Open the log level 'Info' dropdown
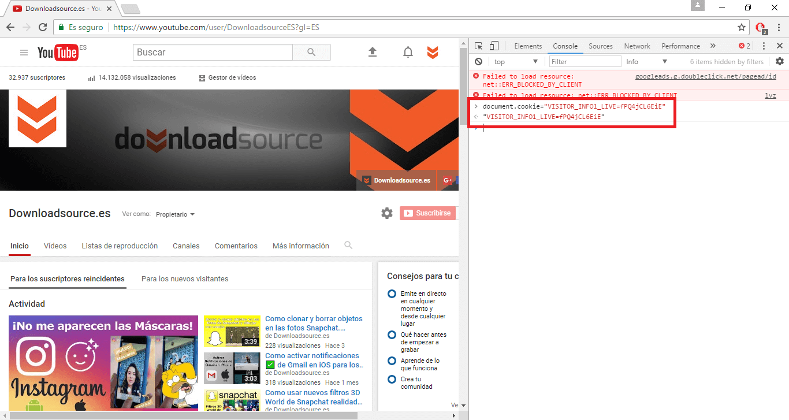This screenshot has width=789, height=420. tap(646, 61)
